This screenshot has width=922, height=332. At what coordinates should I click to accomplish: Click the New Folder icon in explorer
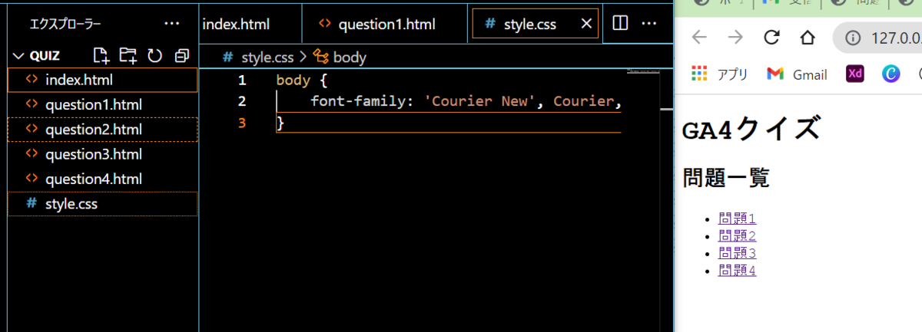(x=128, y=55)
